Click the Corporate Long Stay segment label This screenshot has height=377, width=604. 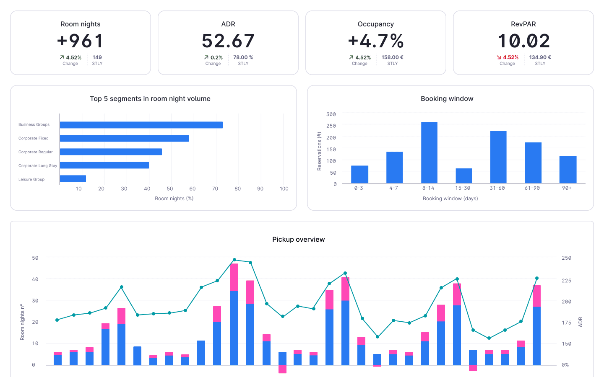38,166
